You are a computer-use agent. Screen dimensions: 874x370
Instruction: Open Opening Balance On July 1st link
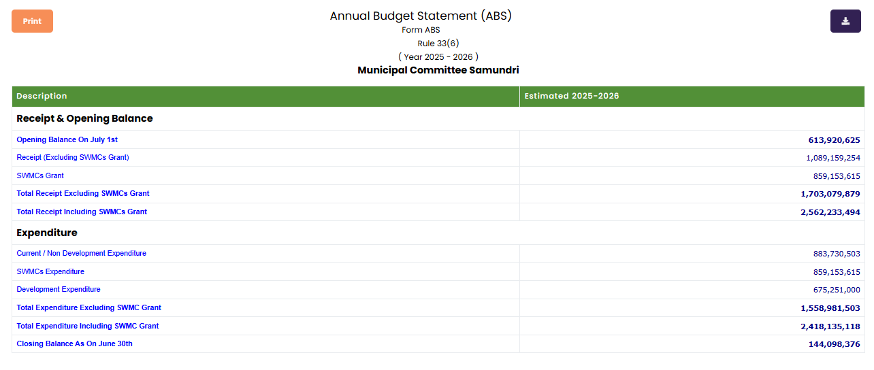67,139
